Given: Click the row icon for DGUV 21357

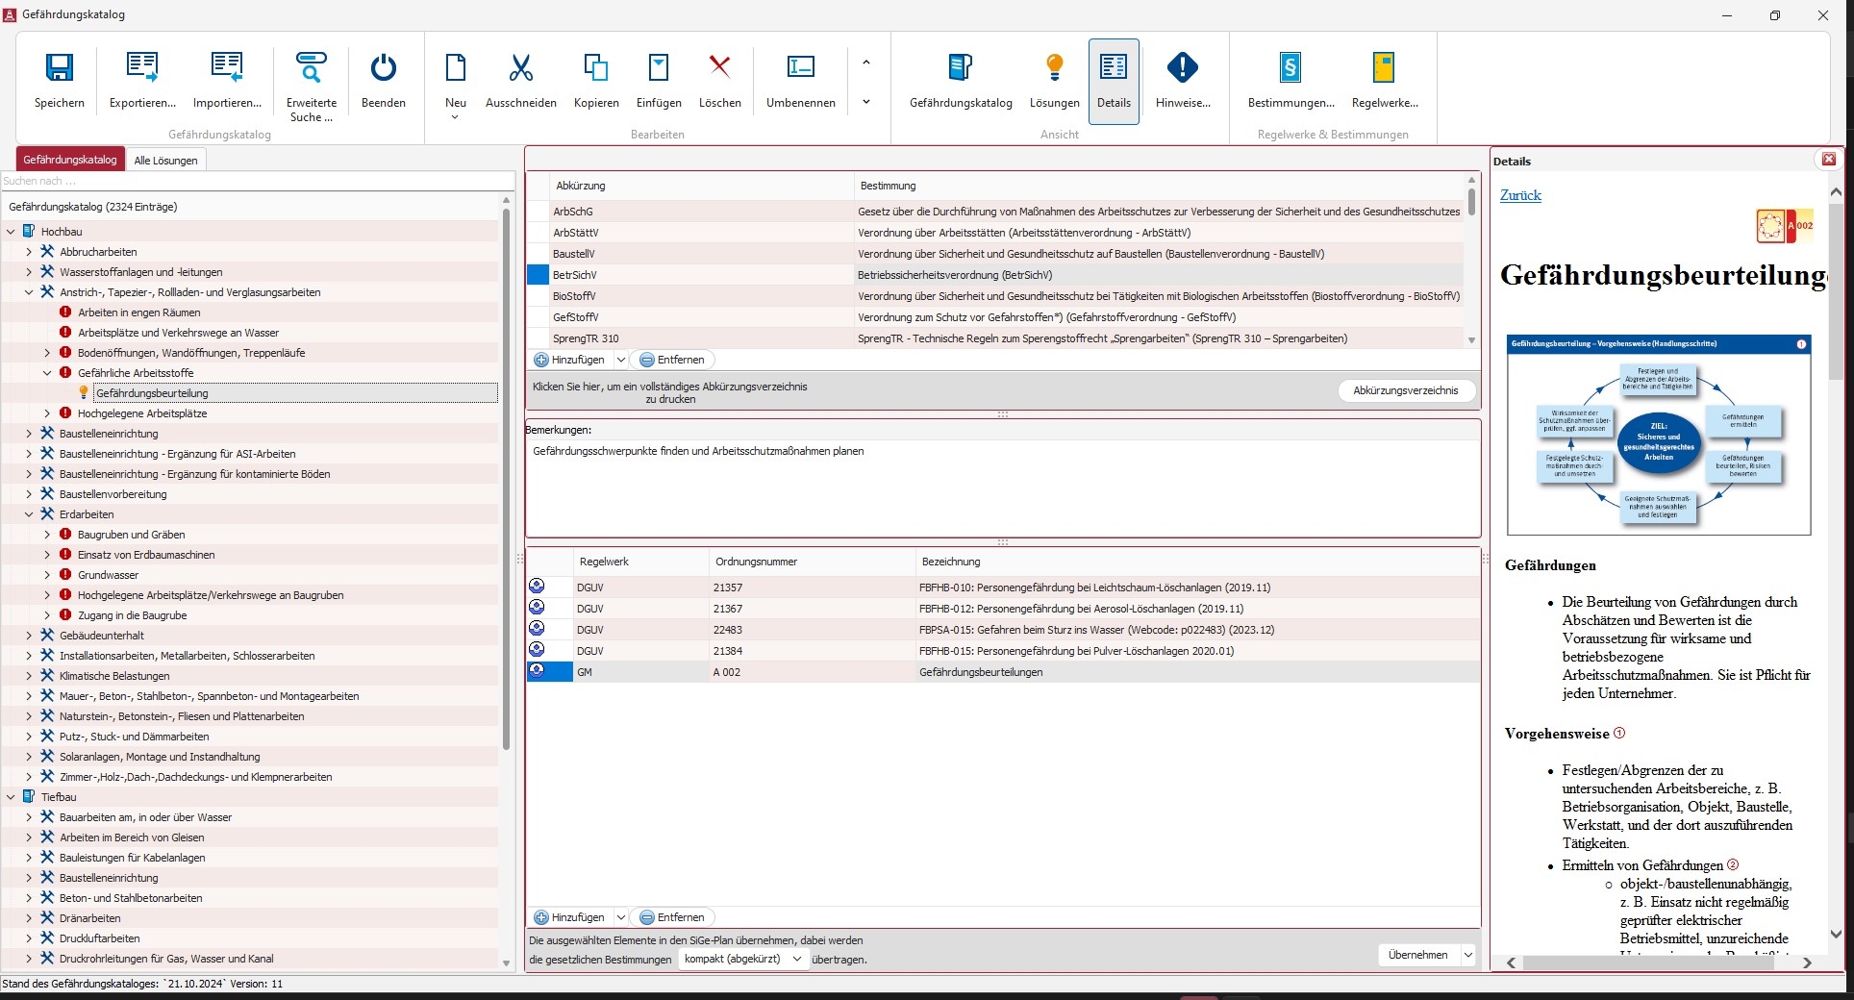Looking at the screenshot, I should (537, 587).
